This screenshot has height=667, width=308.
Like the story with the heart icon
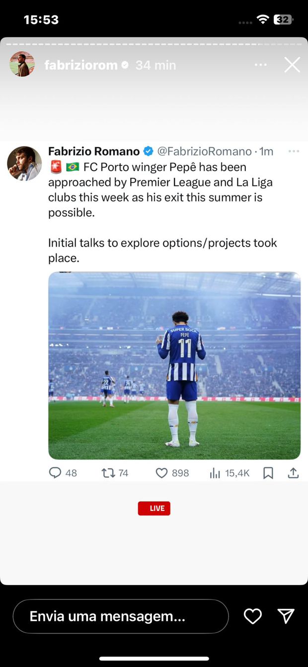(x=252, y=616)
